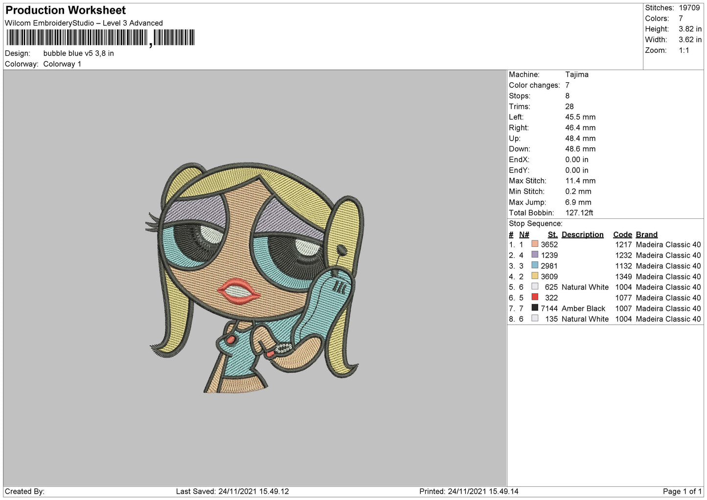Click the Stitches count 19709
This screenshot has width=707, height=500.
coord(689,8)
